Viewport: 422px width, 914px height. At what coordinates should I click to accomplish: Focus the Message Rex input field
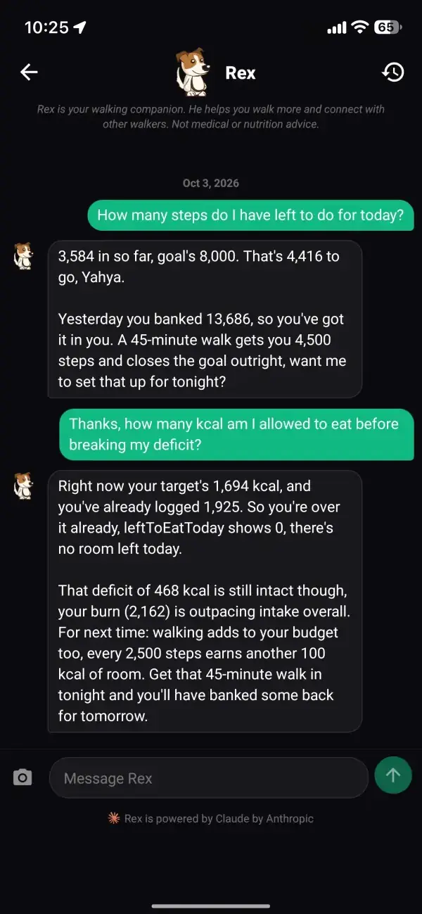[x=208, y=777]
